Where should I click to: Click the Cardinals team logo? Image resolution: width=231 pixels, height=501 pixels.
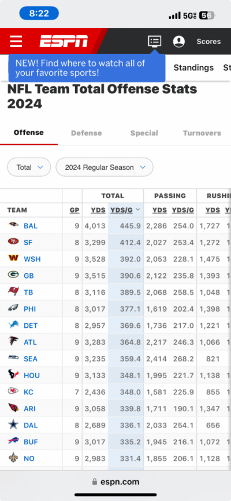[13, 408]
